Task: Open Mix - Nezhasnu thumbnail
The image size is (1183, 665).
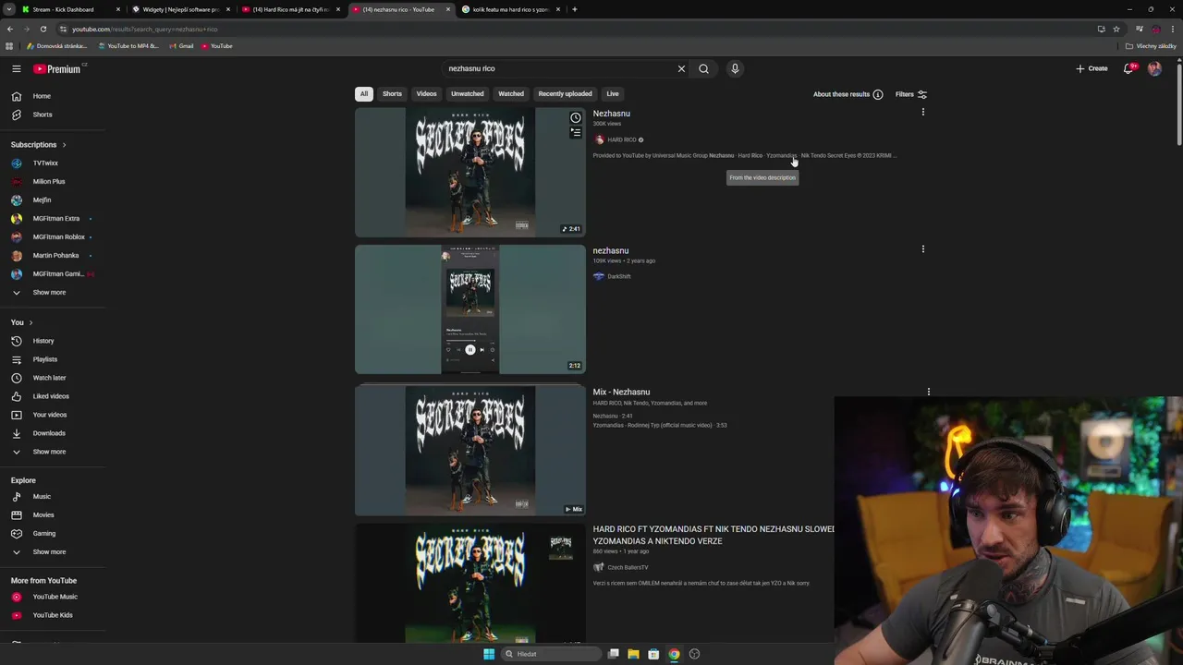Action: (470, 451)
